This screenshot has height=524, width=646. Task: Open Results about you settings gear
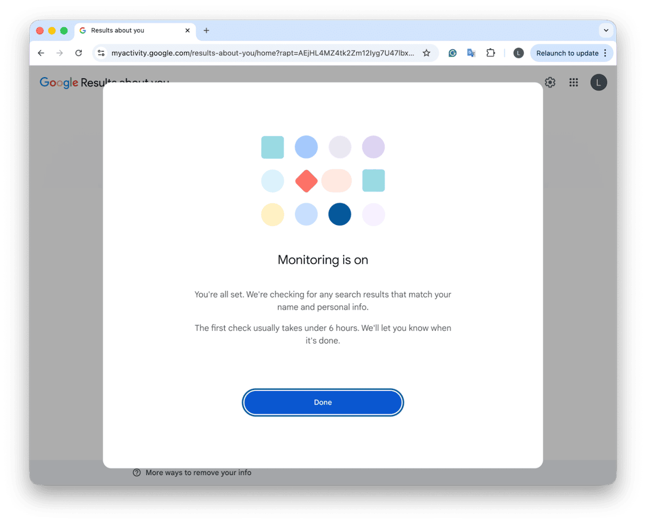pyautogui.click(x=550, y=82)
